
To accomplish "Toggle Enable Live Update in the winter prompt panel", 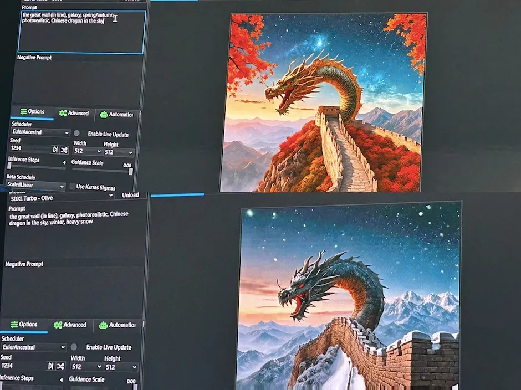I will tap(74, 347).
